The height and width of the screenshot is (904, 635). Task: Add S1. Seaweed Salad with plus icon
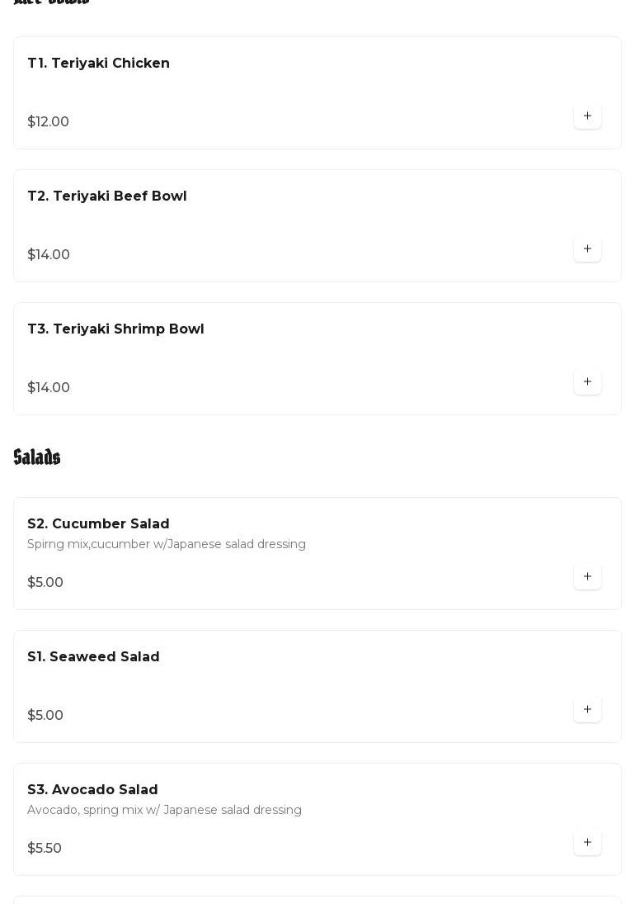click(587, 710)
